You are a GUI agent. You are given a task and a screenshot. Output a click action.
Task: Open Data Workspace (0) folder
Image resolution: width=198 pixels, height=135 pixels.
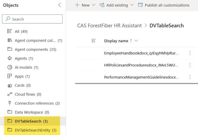coord(32,112)
